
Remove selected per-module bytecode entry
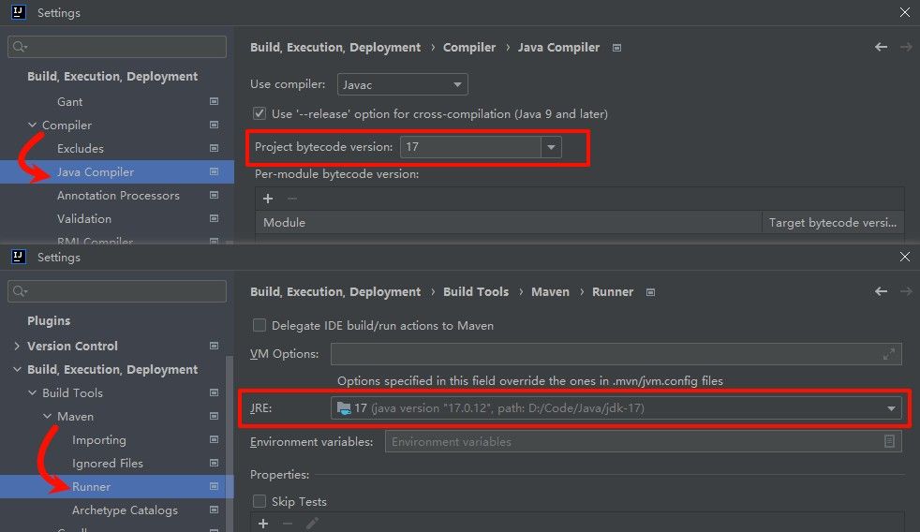pos(292,199)
